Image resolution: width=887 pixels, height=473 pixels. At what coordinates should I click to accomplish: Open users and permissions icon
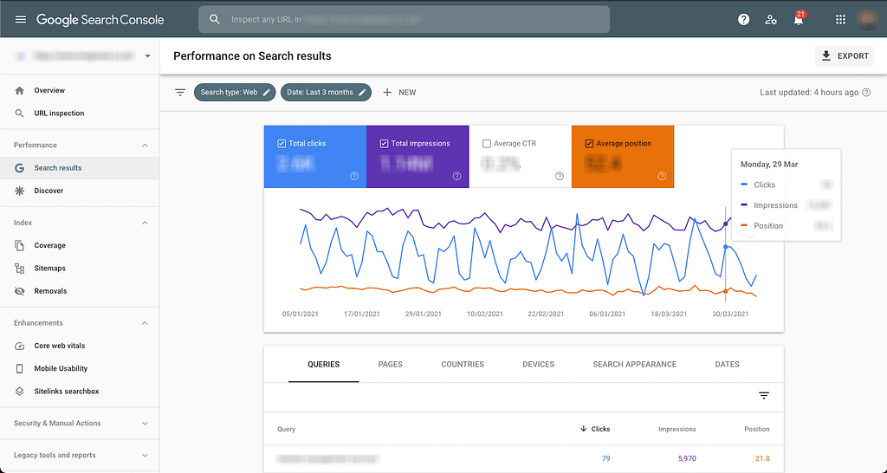coord(770,19)
